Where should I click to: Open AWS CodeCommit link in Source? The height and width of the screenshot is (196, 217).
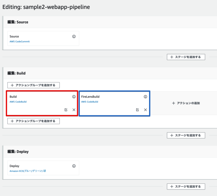[20, 41]
